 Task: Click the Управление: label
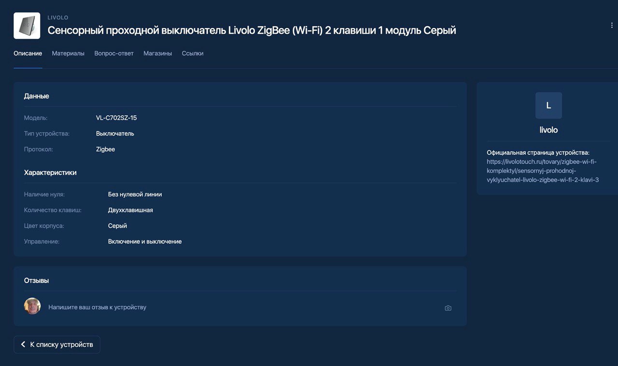click(42, 242)
